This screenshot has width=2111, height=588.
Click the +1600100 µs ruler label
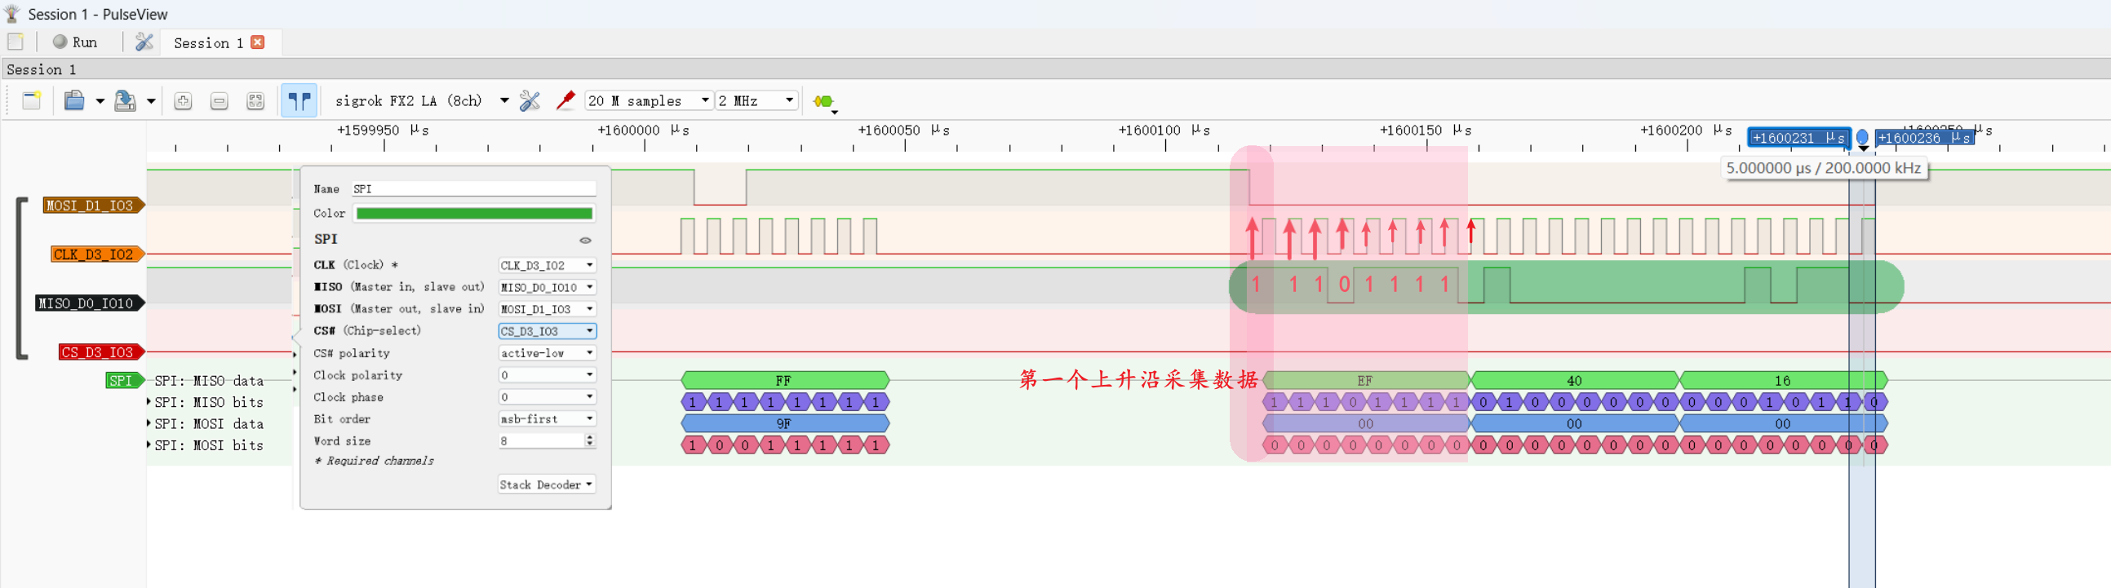click(x=1164, y=130)
